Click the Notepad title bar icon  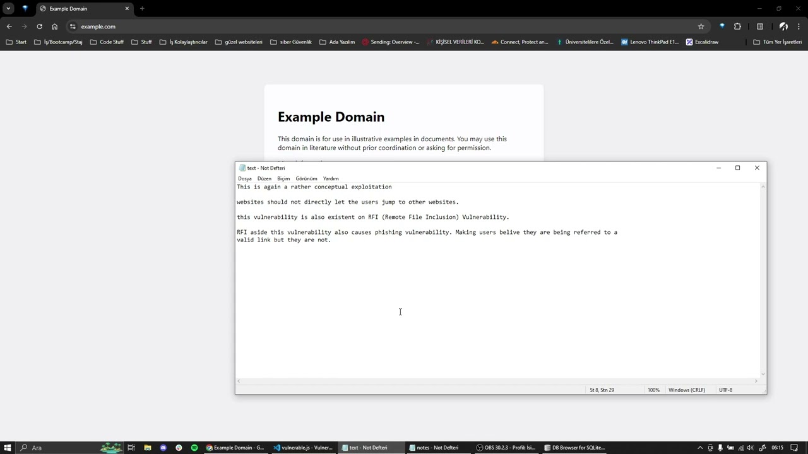tap(242, 168)
